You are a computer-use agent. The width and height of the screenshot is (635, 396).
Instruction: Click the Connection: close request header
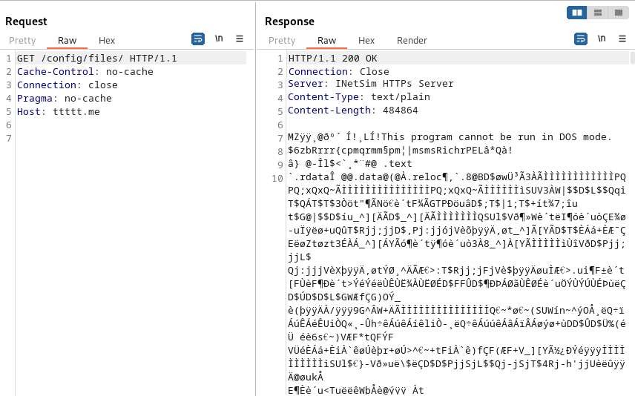tap(68, 85)
